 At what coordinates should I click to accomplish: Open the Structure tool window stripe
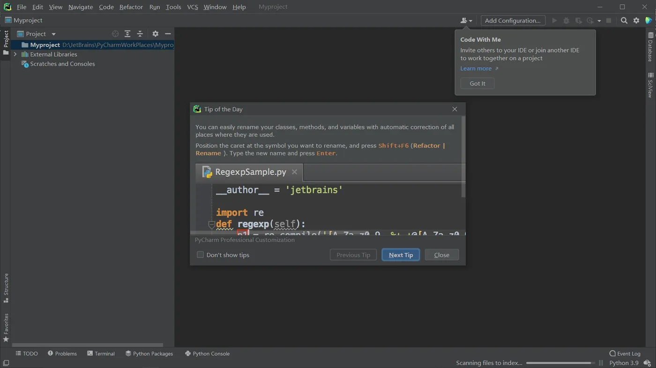pos(6,288)
